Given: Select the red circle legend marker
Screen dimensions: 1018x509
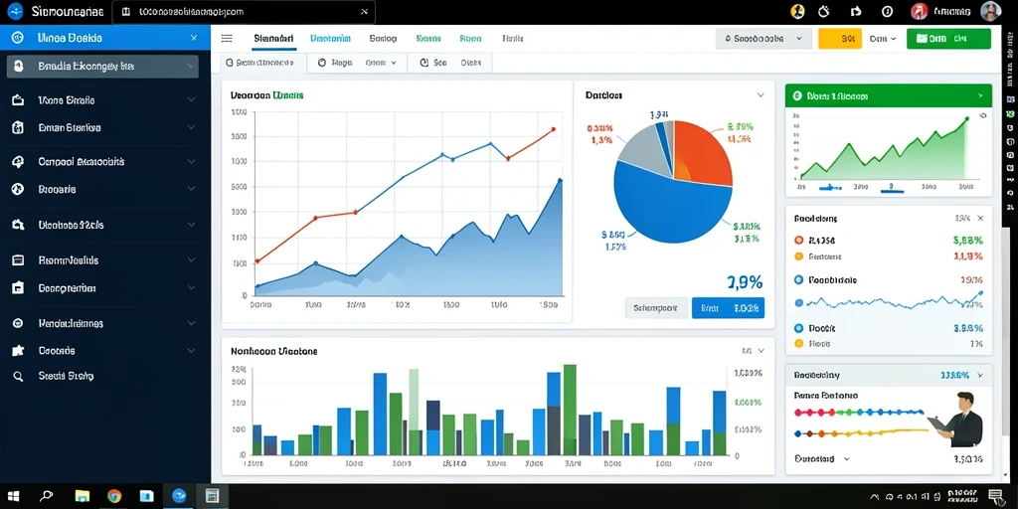Looking at the screenshot, I should [x=799, y=241].
